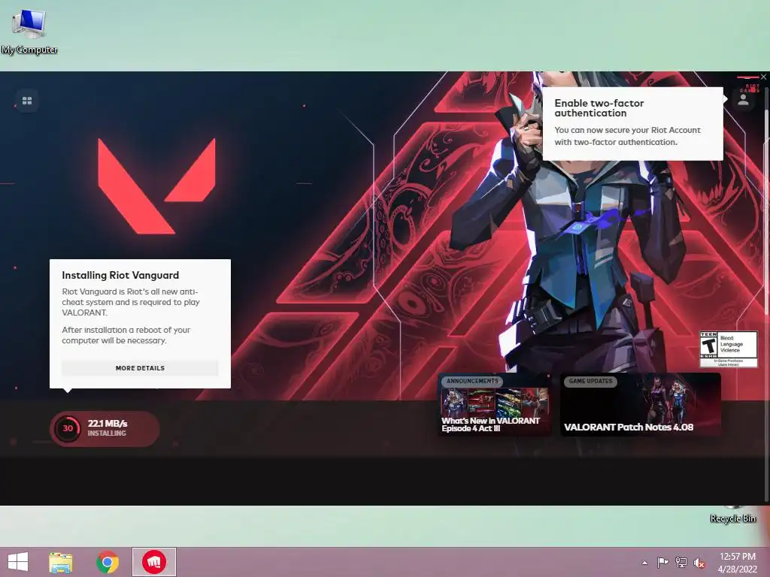
Task: Open What's New in VALORANT announcement card
Action: 495,405
